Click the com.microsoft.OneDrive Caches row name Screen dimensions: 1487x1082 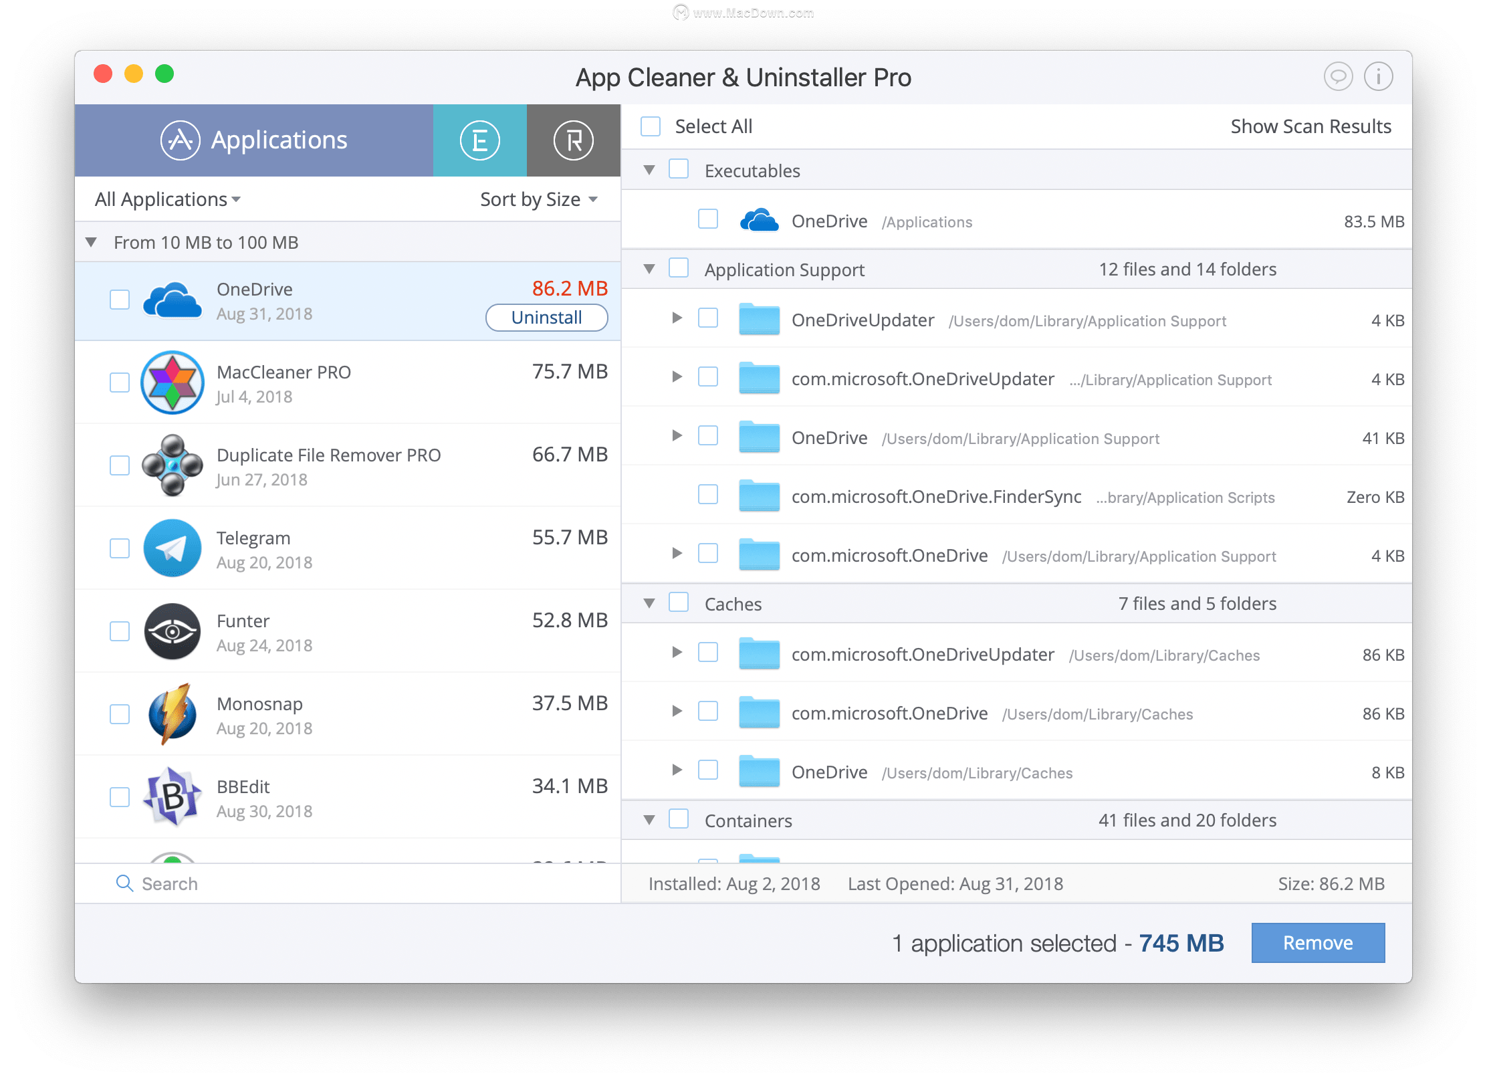click(x=889, y=714)
